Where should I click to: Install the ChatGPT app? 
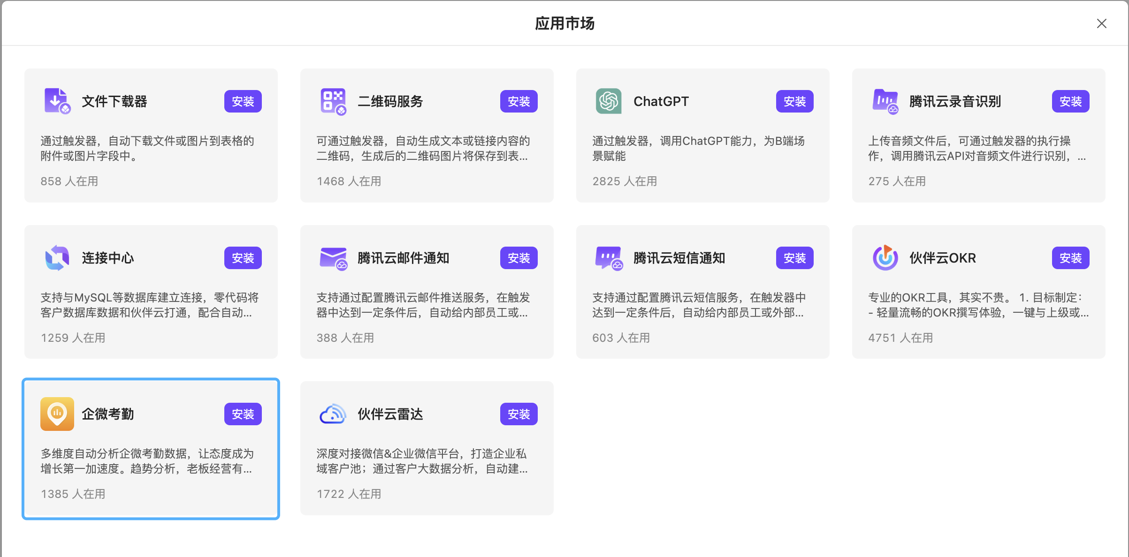tap(795, 101)
